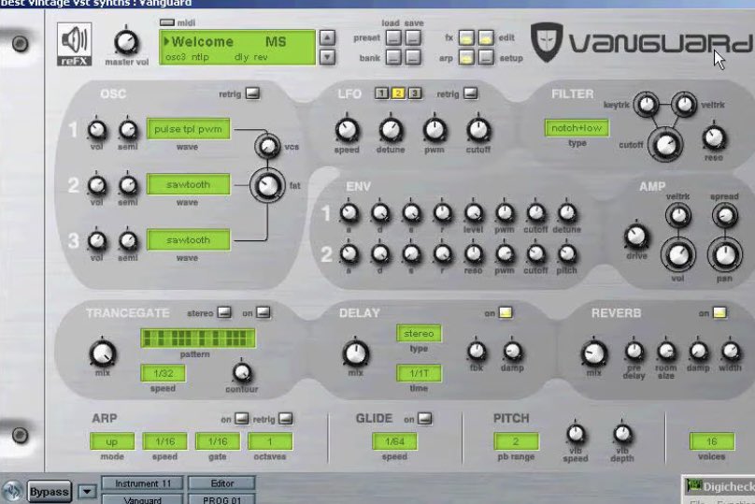The width and height of the screenshot is (755, 504).
Task: Click the fat knob
Action: click(268, 185)
